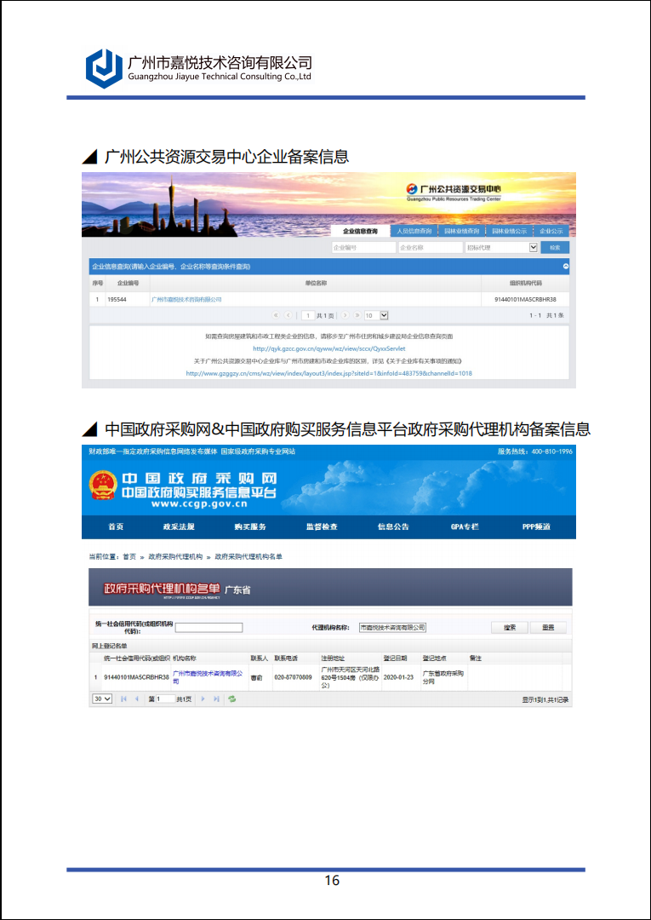Screen dimensions: 651x920
Task: Open the PPP频道 menu item
Action: [536, 527]
